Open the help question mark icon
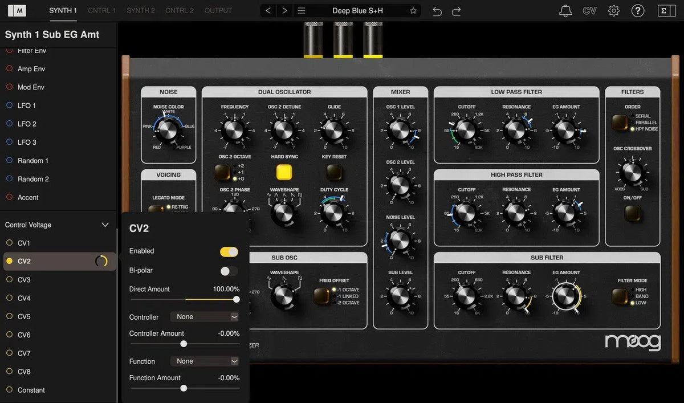The height and width of the screenshot is (403, 684). 638,10
